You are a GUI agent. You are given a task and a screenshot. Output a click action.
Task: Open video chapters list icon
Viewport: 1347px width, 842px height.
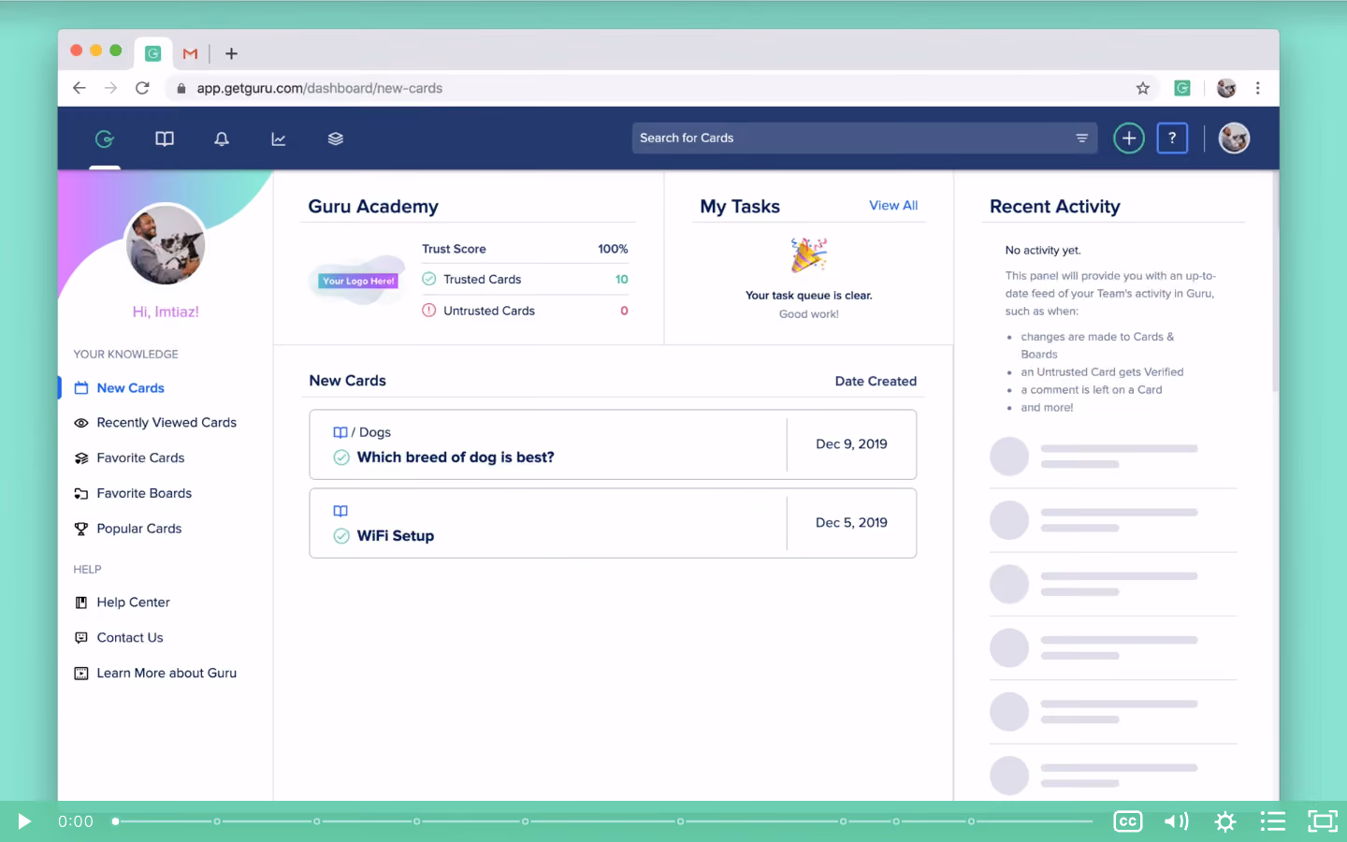click(1273, 821)
